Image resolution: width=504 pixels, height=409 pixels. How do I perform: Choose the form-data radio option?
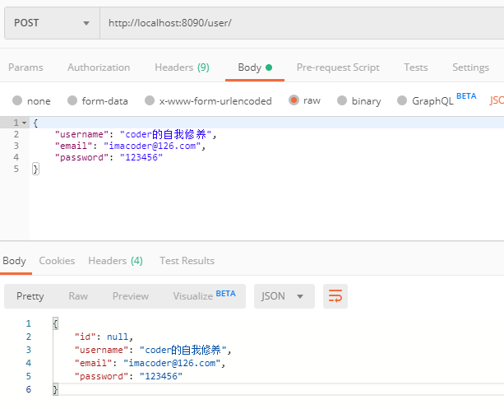point(72,100)
